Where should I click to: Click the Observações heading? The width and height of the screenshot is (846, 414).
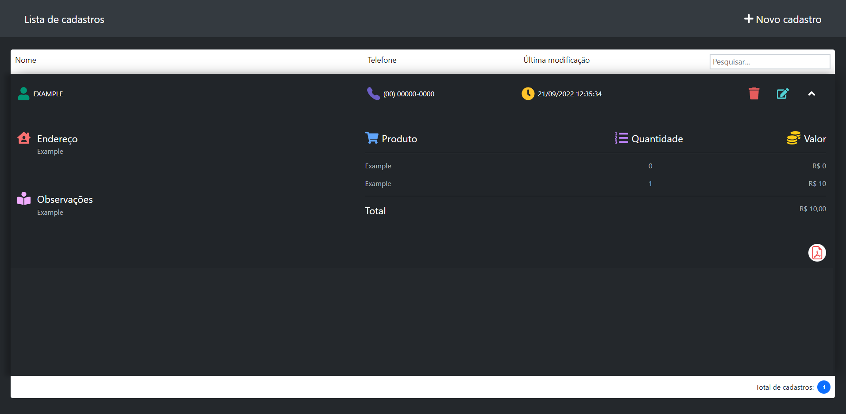(x=65, y=200)
